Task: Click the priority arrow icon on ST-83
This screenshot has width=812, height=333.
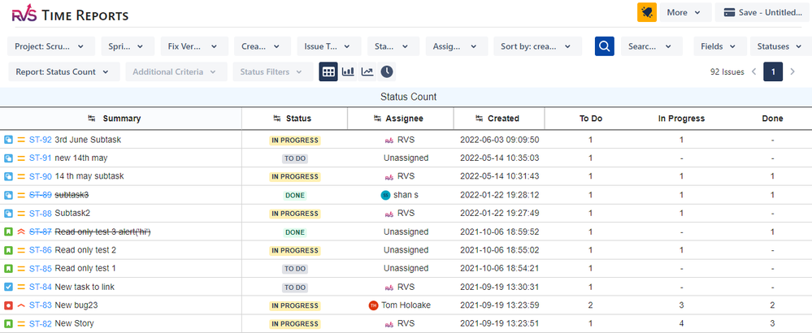Action: click(21, 305)
